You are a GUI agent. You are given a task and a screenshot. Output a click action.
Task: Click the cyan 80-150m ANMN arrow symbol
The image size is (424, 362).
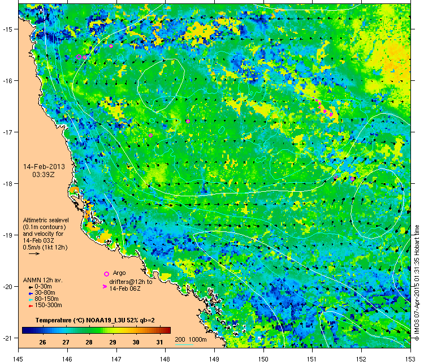(31, 300)
